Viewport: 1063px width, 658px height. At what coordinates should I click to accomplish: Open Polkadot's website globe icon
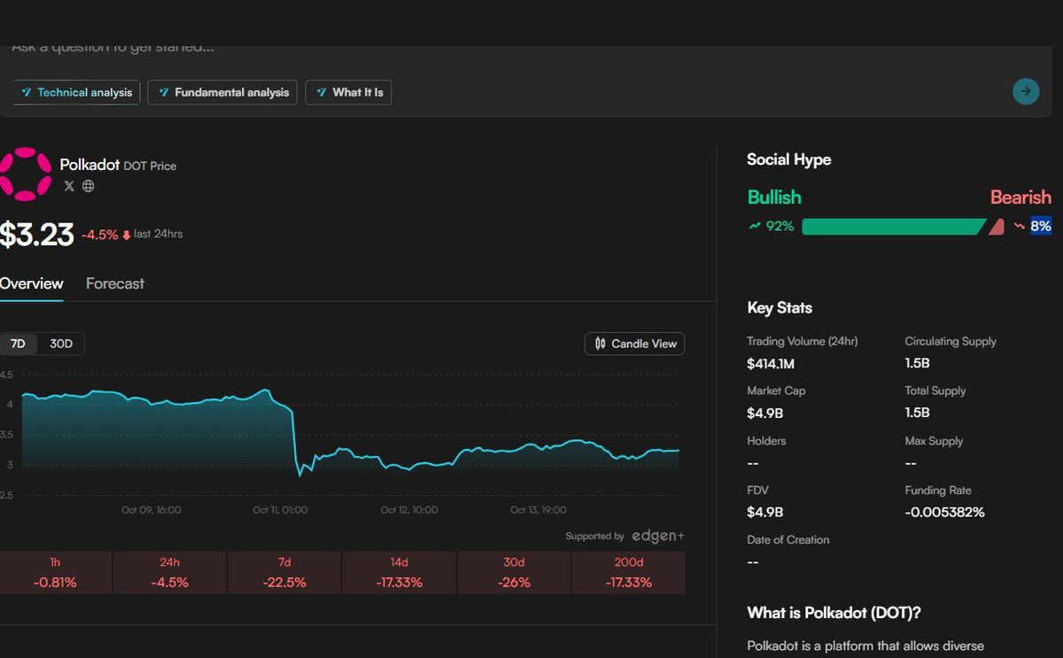click(88, 186)
